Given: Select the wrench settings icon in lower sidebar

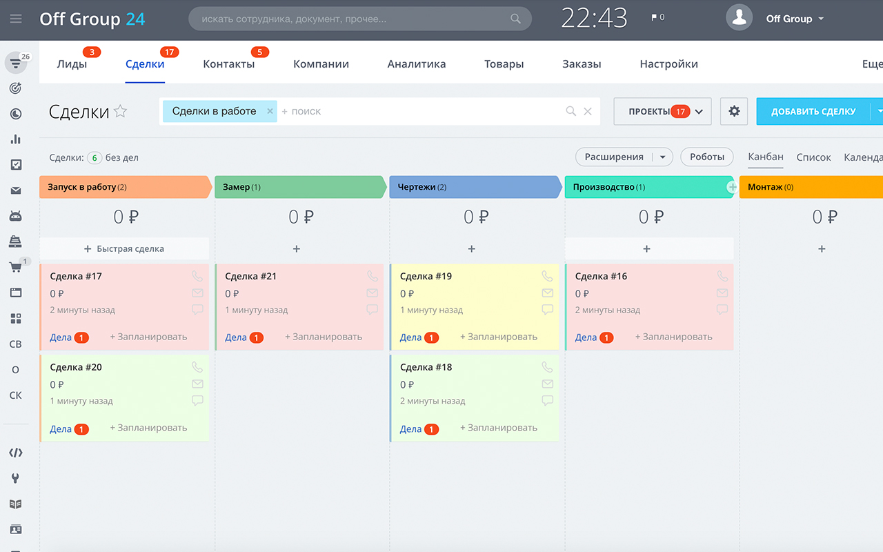Looking at the screenshot, I should (15, 478).
